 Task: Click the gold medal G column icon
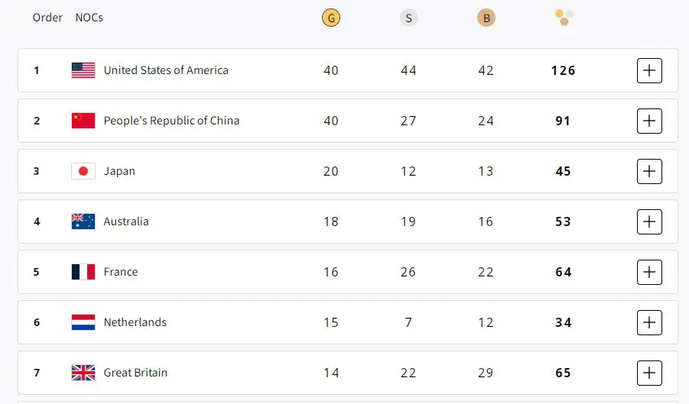click(x=331, y=18)
